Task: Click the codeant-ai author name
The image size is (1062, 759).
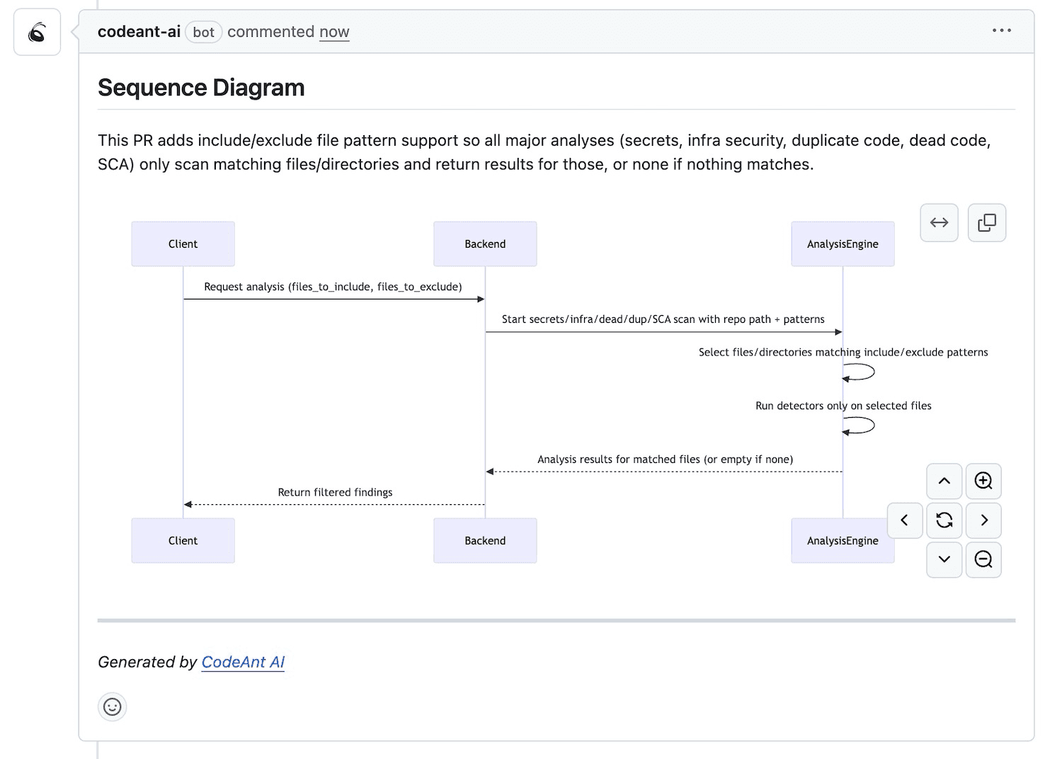Action: click(x=139, y=32)
